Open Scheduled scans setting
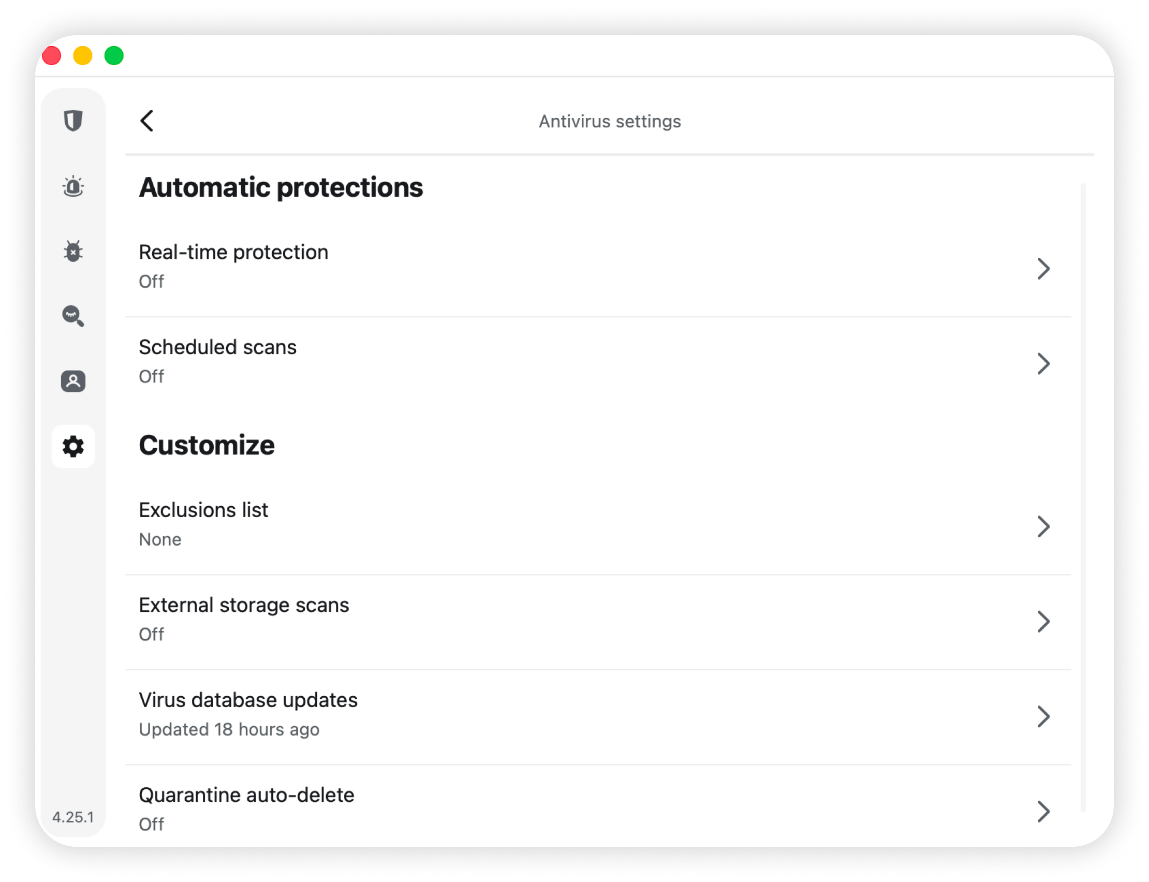 click(218, 347)
